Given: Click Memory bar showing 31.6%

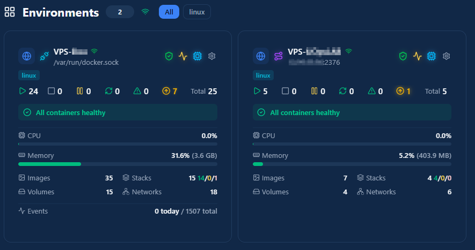Looking at the screenshot, I should (118, 164).
